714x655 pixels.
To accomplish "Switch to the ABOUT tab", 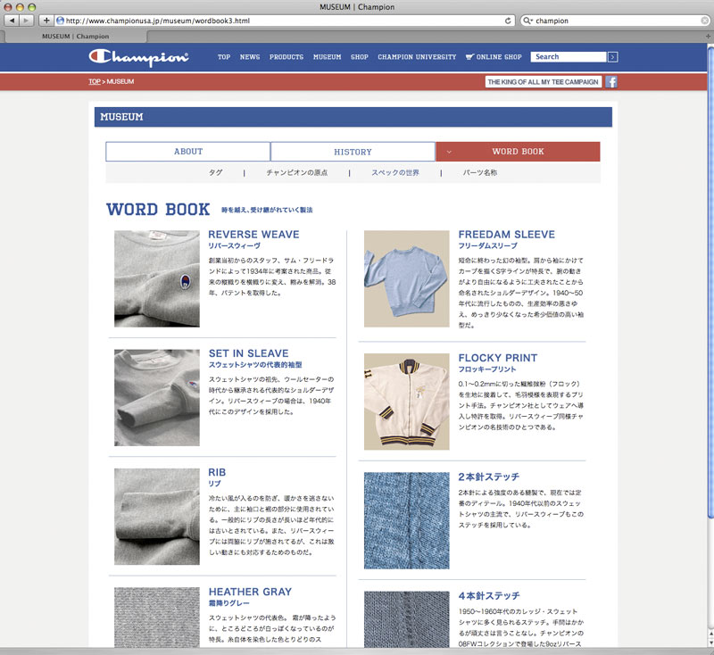I will click(187, 152).
